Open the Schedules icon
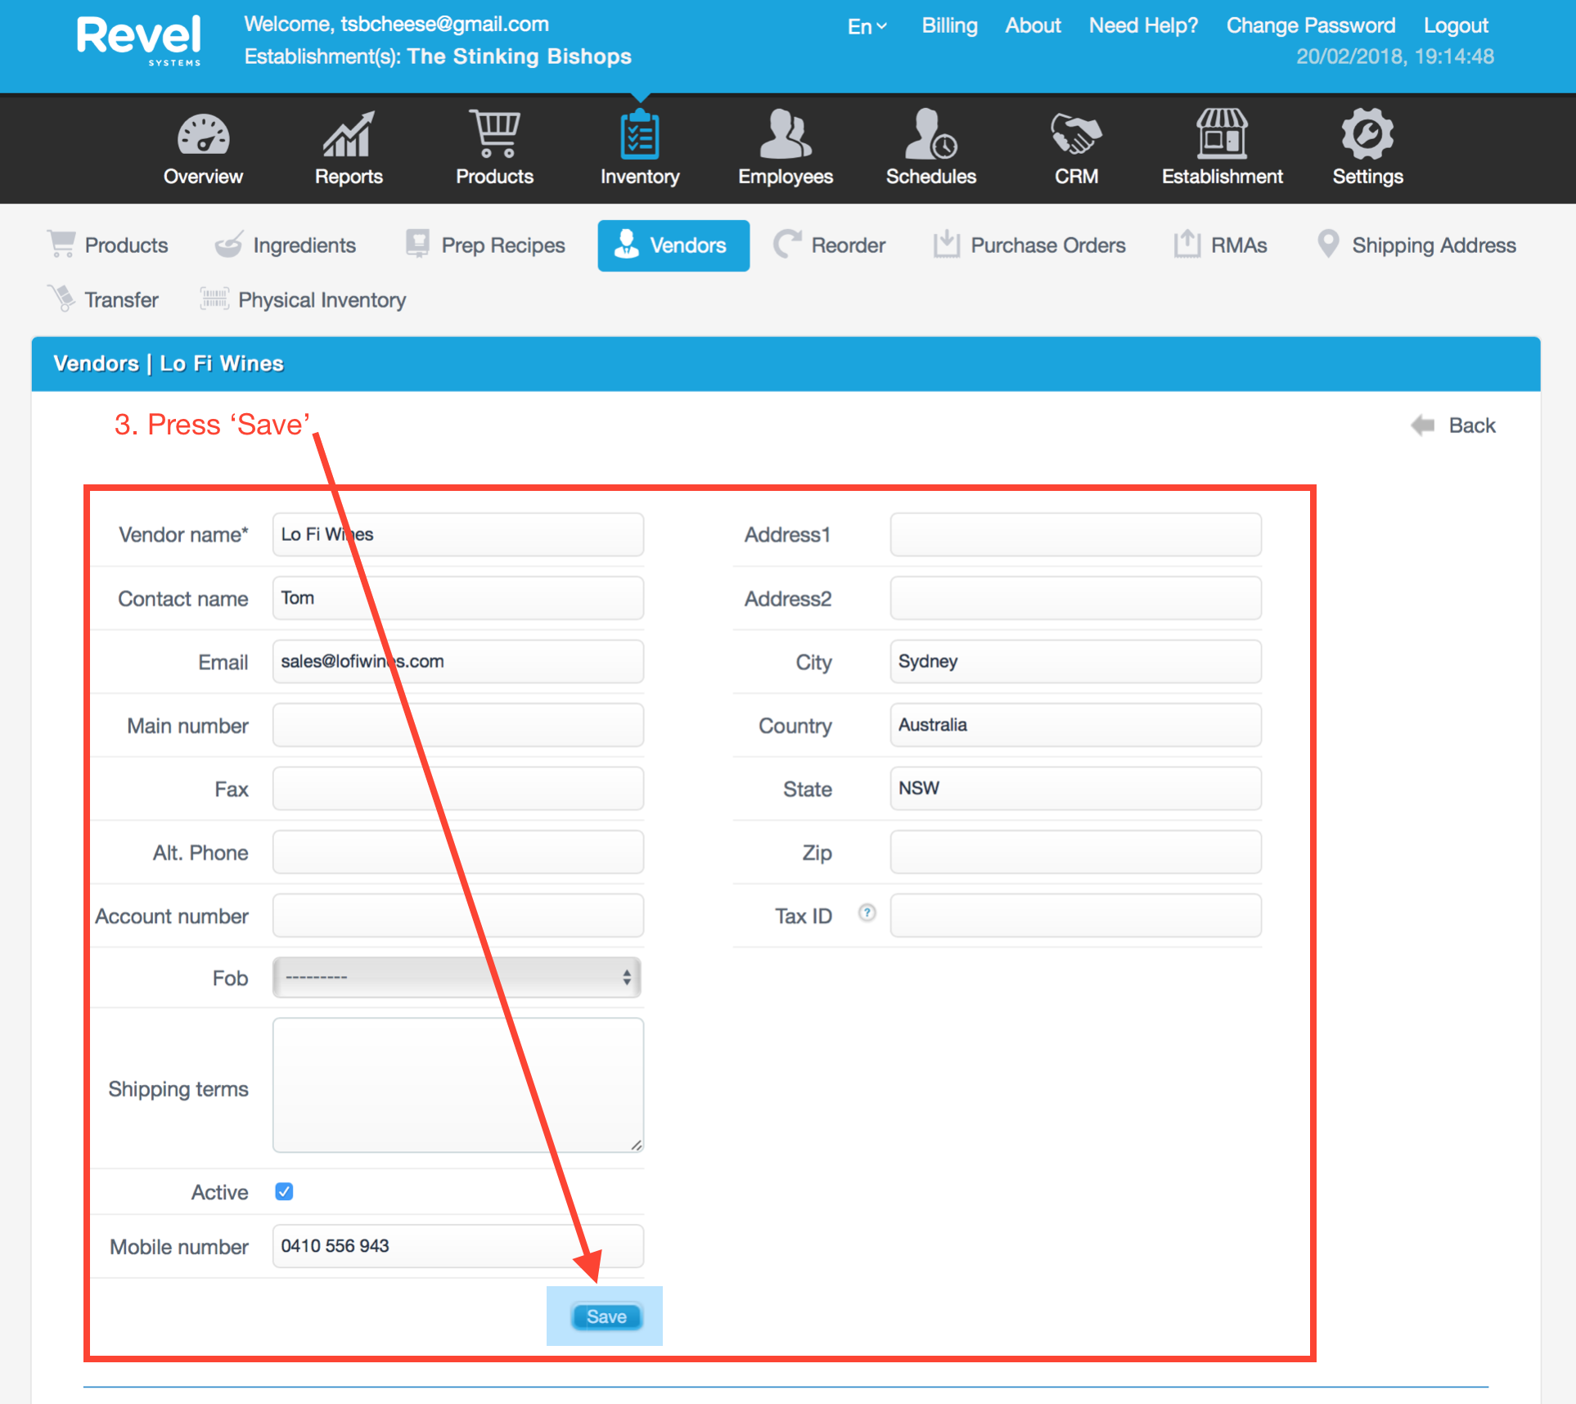The height and width of the screenshot is (1404, 1576). tap(931, 134)
